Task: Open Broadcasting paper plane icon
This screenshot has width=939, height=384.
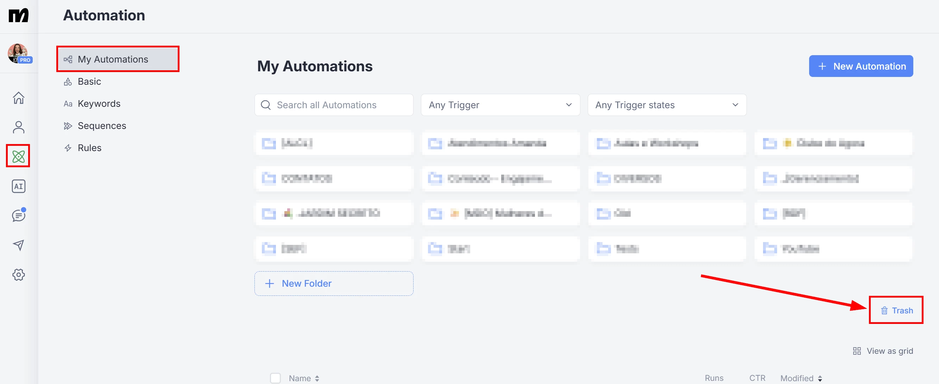Action: point(19,245)
